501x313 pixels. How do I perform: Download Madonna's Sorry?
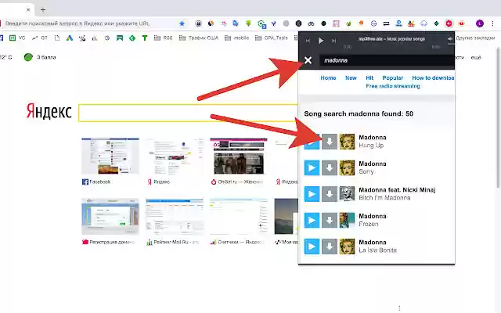[x=329, y=167]
